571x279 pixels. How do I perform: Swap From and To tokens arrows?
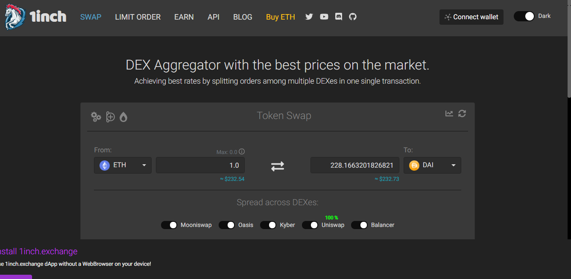278,166
